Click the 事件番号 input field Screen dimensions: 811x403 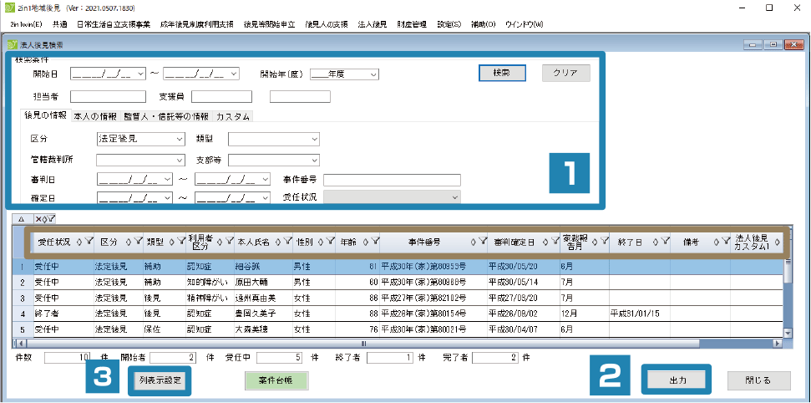coord(392,180)
